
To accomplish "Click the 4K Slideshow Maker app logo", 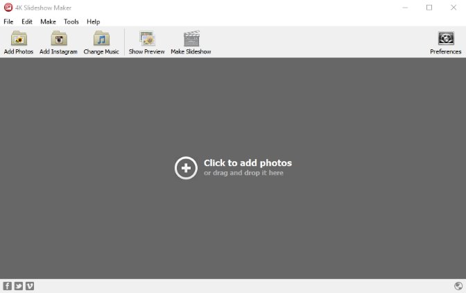I will (x=8, y=8).
